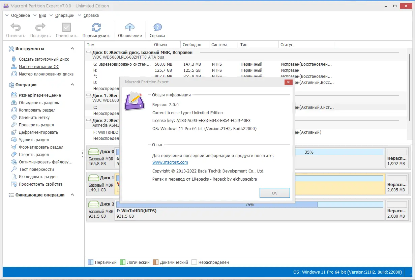
Task: Collapse the Инструменты panel section
Action: (72, 49)
